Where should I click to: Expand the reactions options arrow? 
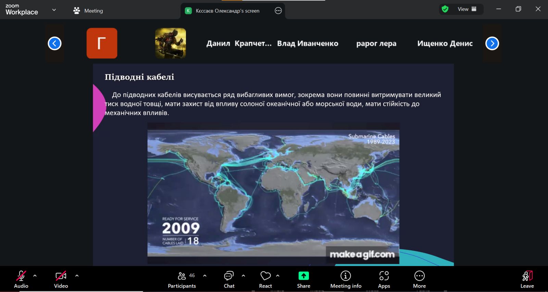pos(278,276)
